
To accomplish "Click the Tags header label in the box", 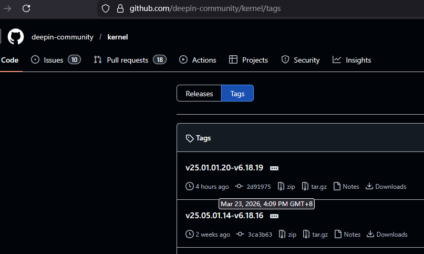I will (203, 138).
